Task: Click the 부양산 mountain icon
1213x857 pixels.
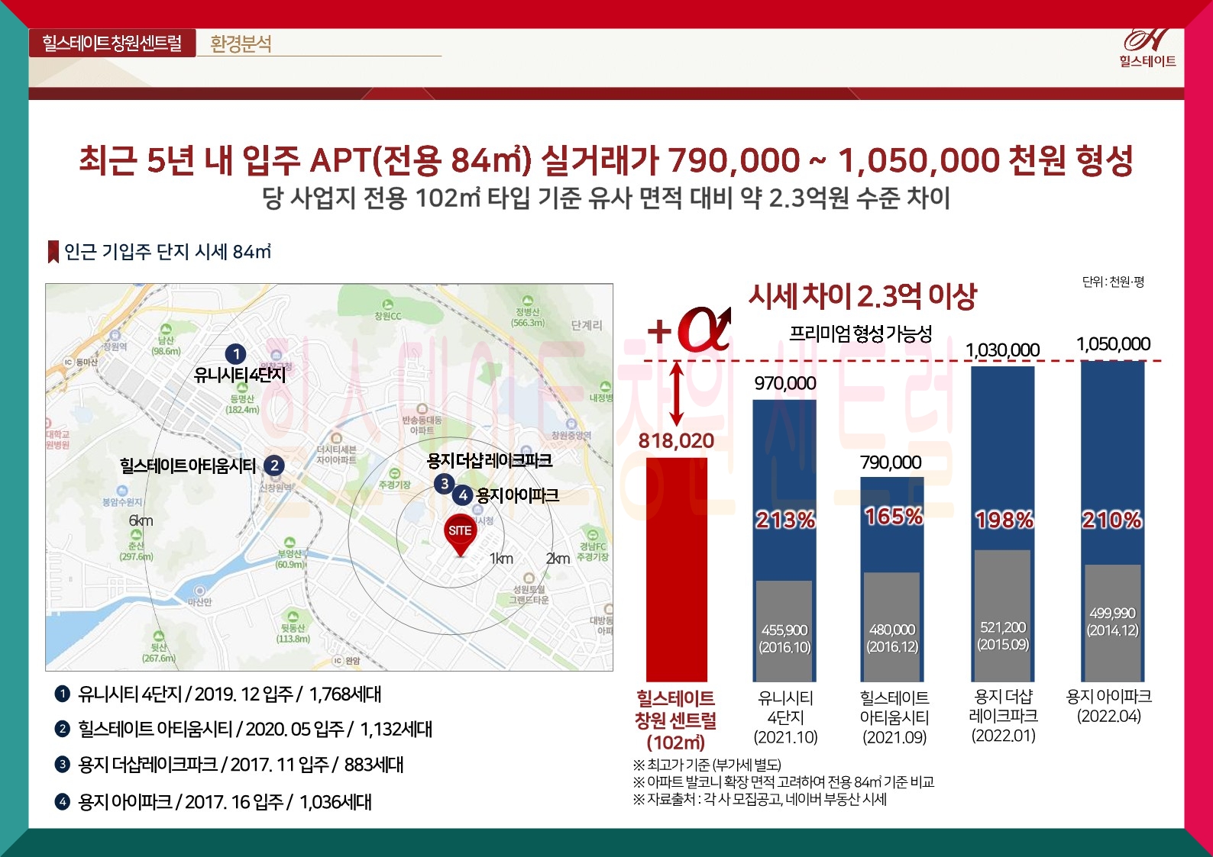Action: click(x=290, y=543)
